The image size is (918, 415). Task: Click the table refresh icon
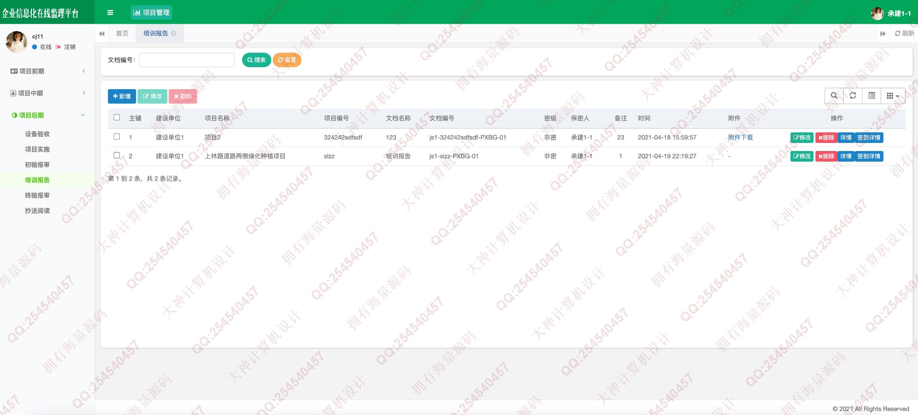click(853, 96)
